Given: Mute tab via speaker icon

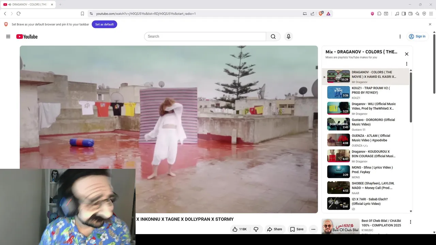Looking at the screenshot, I should [10, 4].
